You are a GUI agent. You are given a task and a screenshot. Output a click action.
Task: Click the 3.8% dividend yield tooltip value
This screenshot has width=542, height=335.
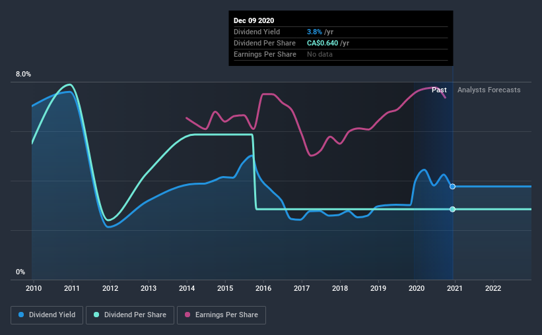click(314, 32)
